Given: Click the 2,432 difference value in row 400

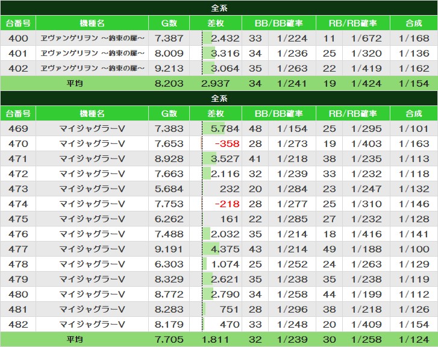Looking at the screenshot, I should click(225, 39).
